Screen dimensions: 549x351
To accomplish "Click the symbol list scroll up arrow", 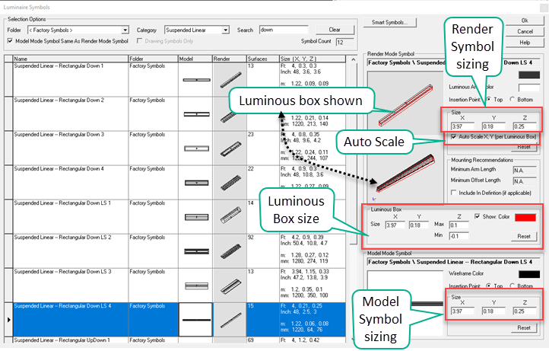I will pyautogui.click(x=353, y=59).
